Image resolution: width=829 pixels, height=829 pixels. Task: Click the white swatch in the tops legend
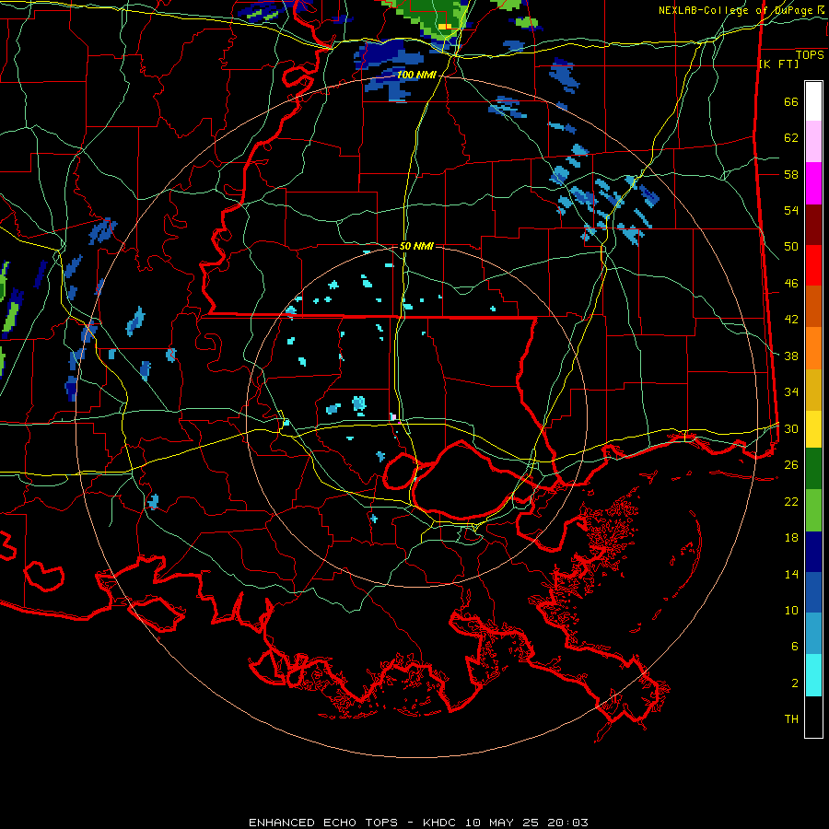click(x=813, y=101)
